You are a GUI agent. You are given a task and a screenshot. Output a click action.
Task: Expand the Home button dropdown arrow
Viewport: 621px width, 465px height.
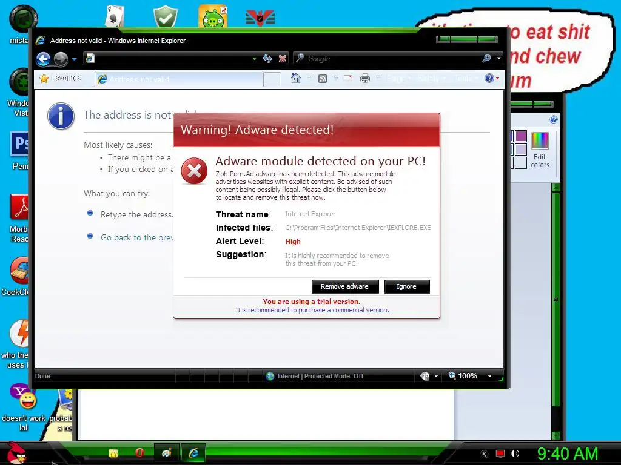point(309,78)
